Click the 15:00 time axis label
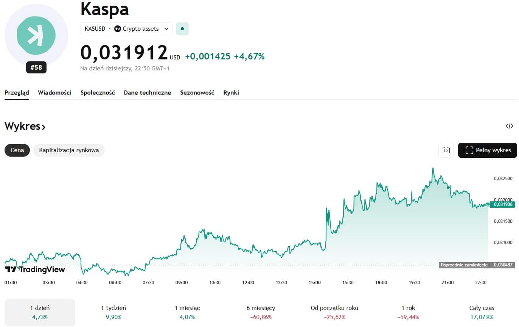This screenshot has height=327, width=519. [315, 283]
